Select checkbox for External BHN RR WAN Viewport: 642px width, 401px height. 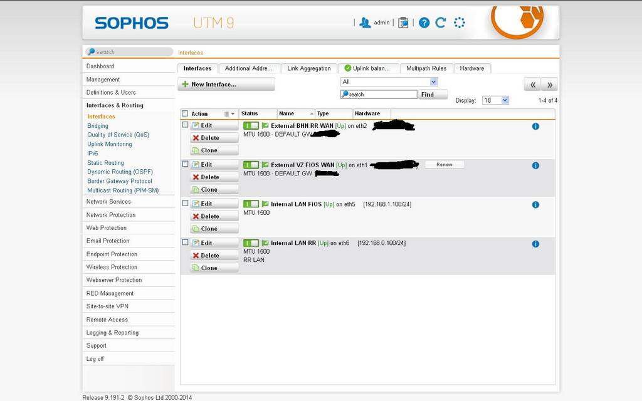click(185, 125)
